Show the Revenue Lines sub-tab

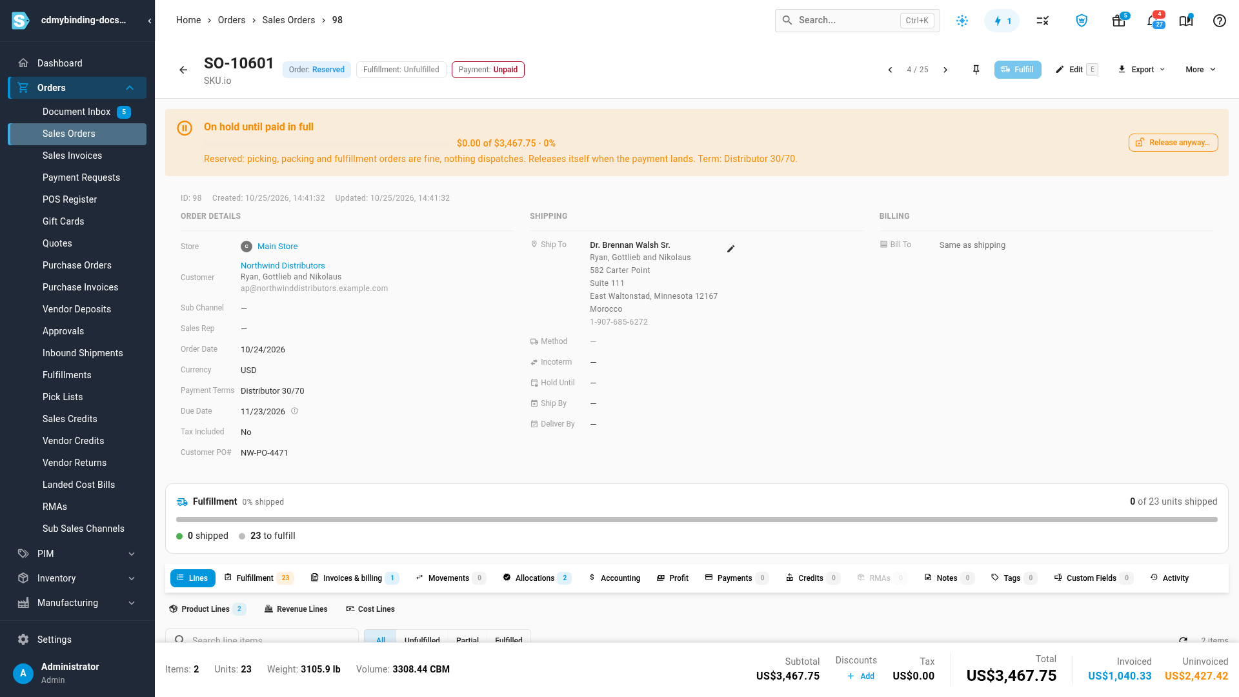click(x=296, y=609)
